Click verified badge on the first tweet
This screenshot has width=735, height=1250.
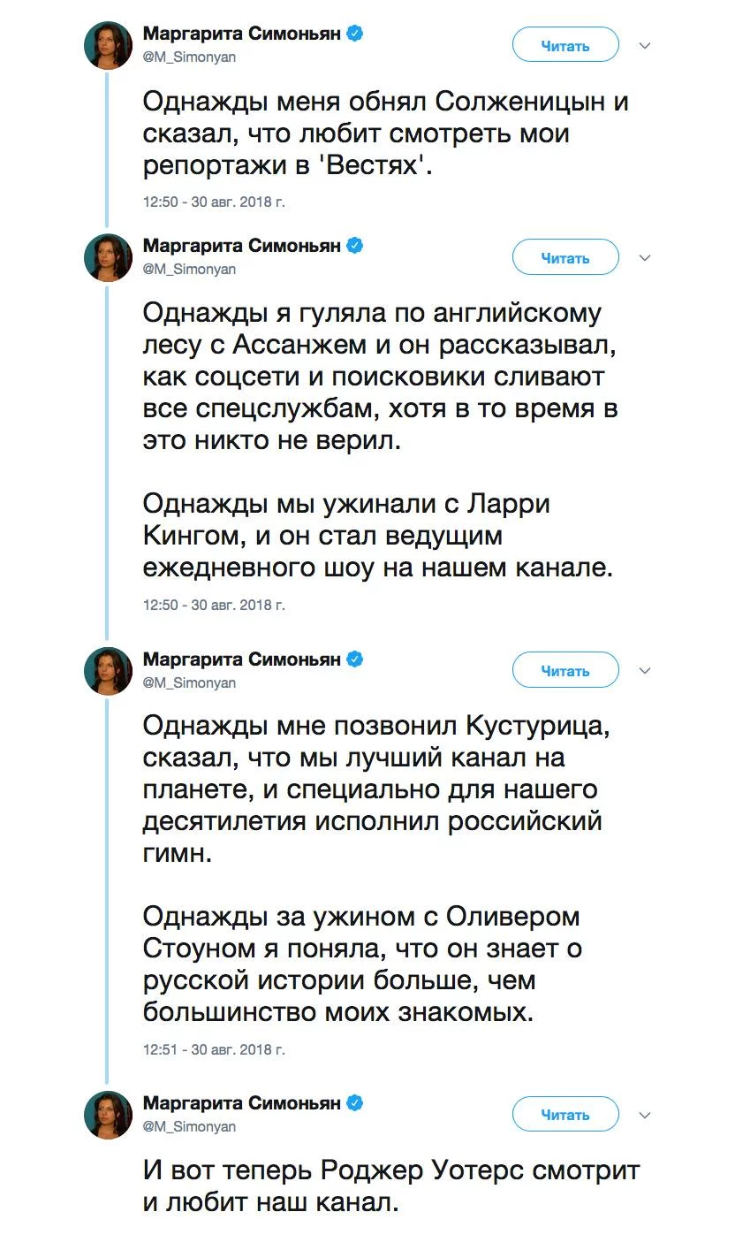[x=355, y=34]
